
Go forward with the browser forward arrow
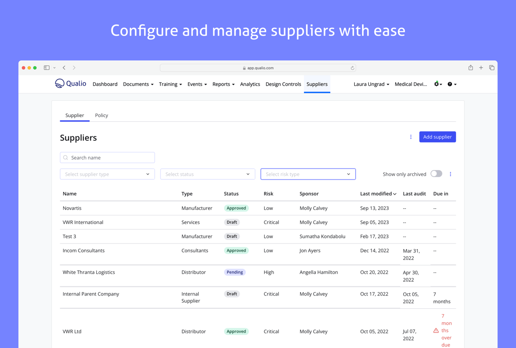74,68
